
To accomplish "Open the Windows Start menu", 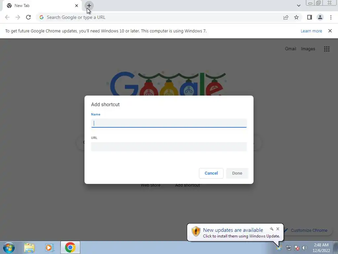I will point(9,247).
